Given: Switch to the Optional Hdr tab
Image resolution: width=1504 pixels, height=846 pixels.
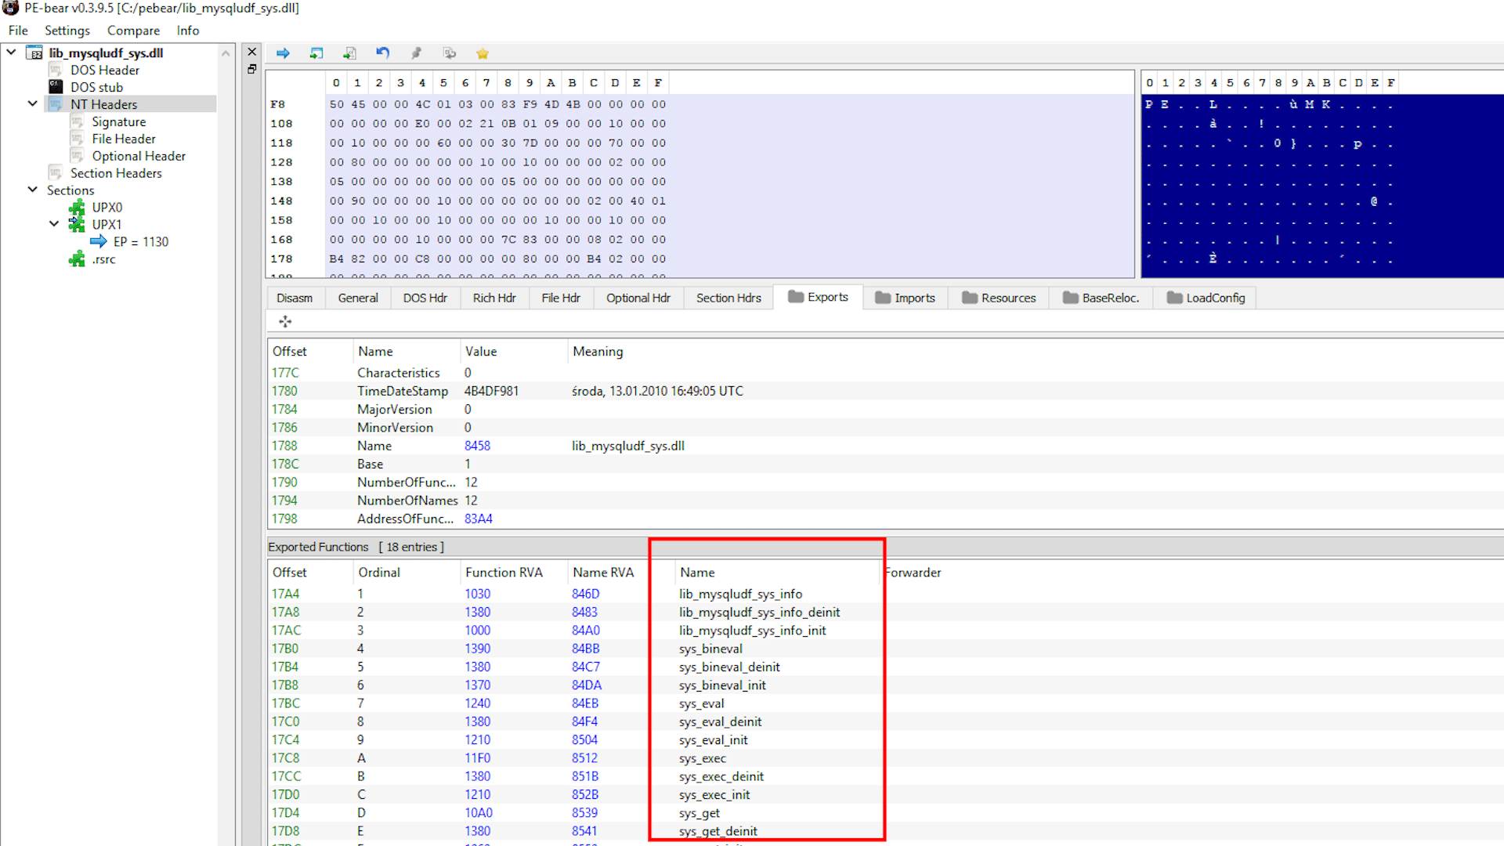Looking at the screenshot, I should coord(638,298).
